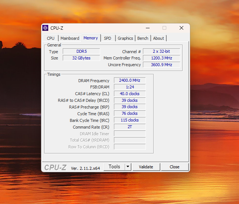Image resolution: width=239 pixels, height=204 pixels.
Task: Click Cycle Time value 76 clocks
Action: tap(130, 114)
